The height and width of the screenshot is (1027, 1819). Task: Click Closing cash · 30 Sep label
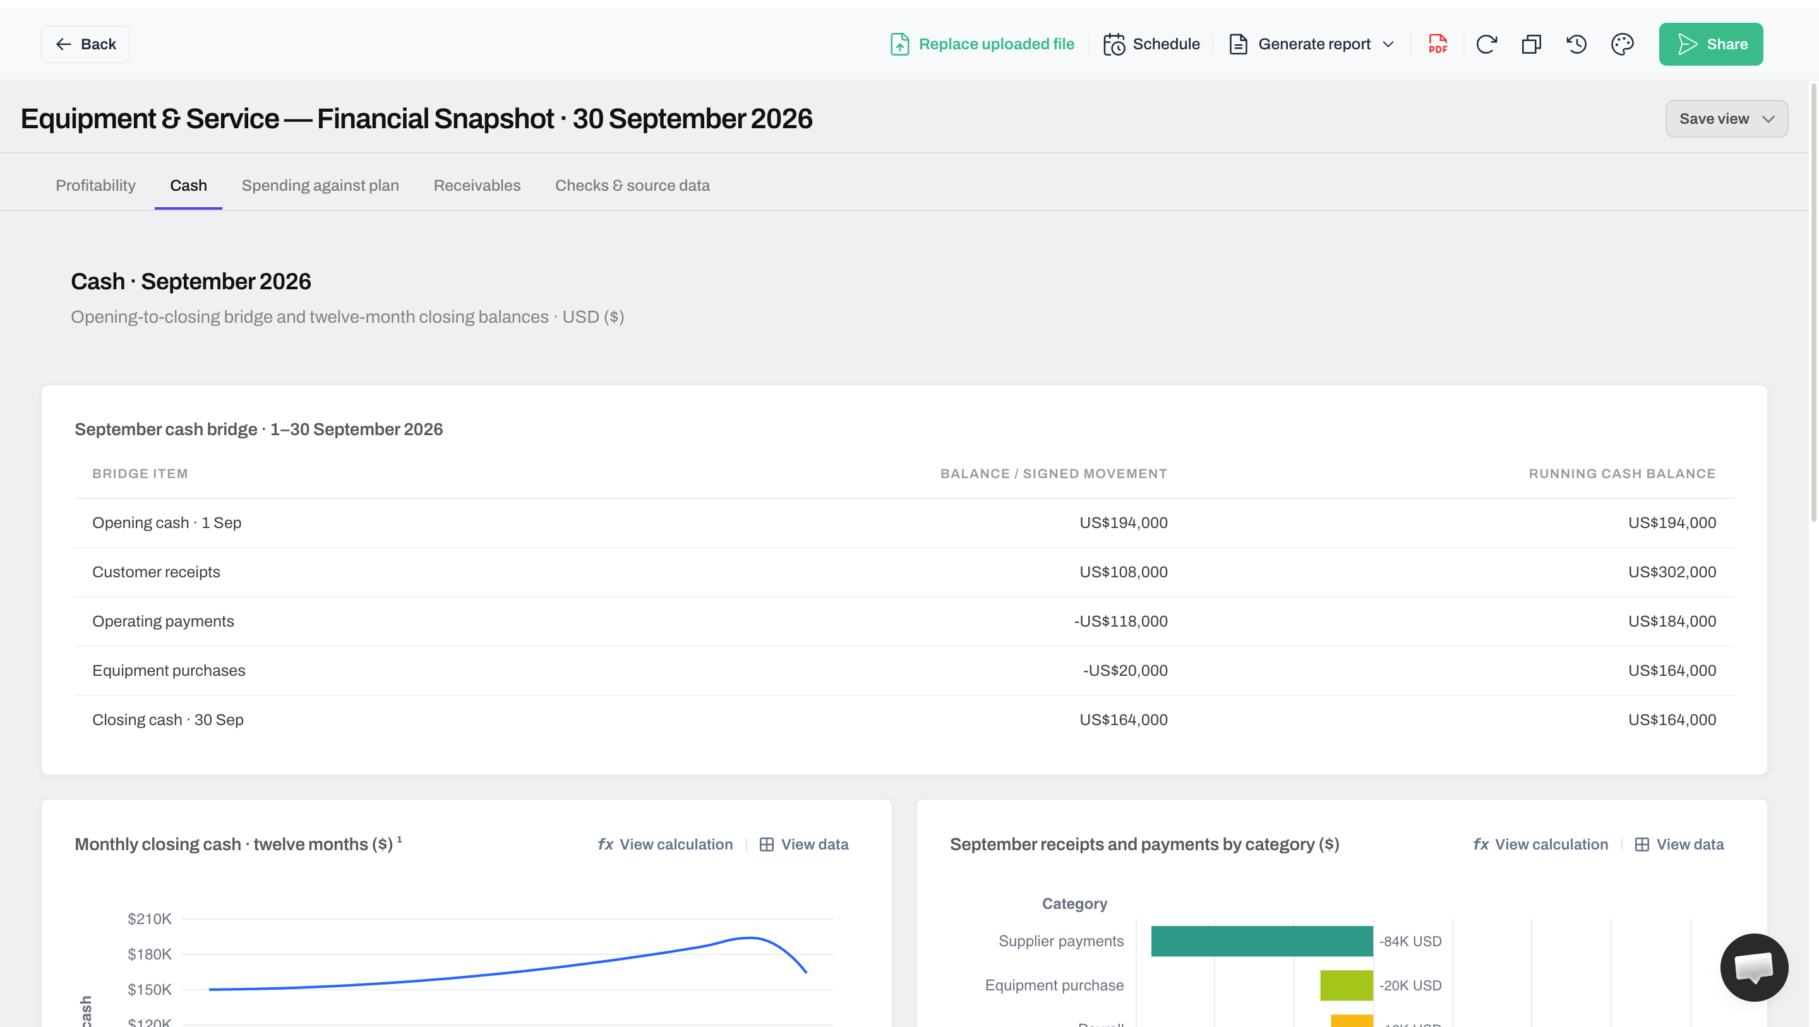tap(168, 720)
